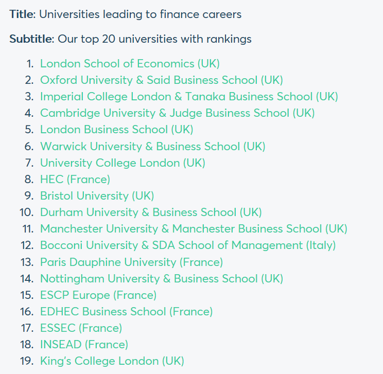The height and width of the screenshot is (374, 383).
Task: Open Nottingham University & Business School link
Action: [161, 278]
